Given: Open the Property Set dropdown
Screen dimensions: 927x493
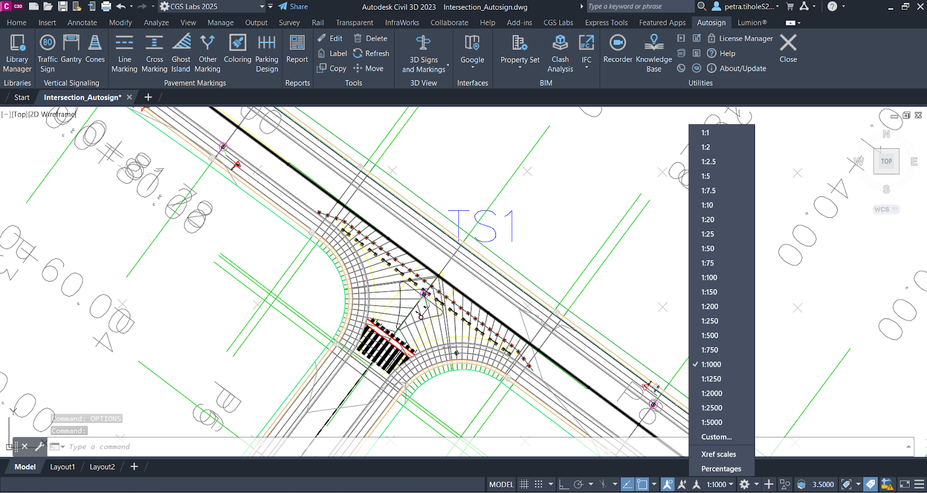Looking at the screenshot, I should tap(520, 60).
